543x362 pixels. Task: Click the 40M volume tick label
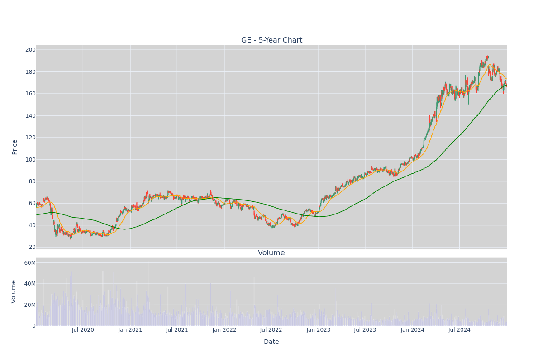[30, 284]
